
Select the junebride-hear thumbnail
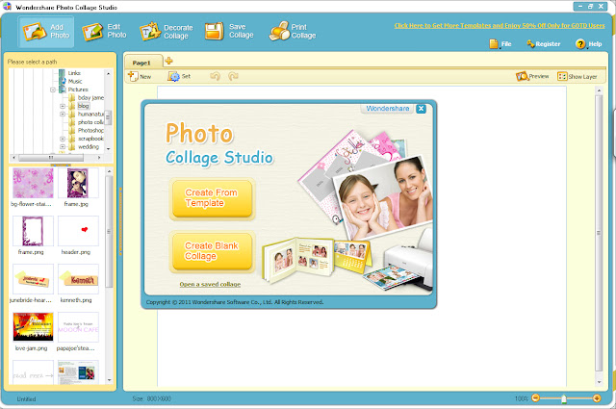[x=33, y=279]
